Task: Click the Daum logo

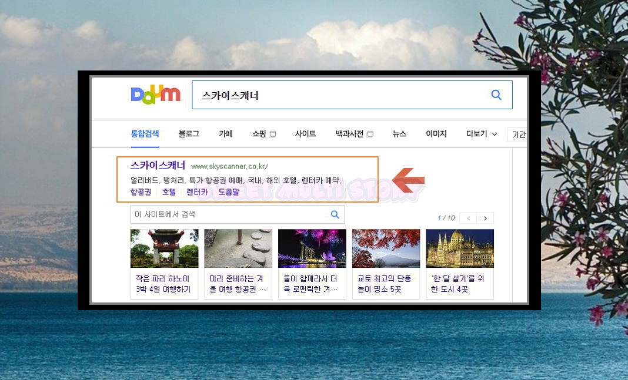Action: click(x=155, y=95)
